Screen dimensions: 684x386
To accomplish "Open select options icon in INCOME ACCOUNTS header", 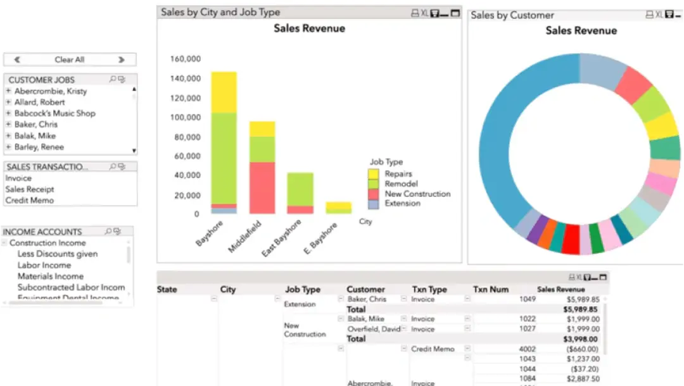I will (x=117, y=232).
